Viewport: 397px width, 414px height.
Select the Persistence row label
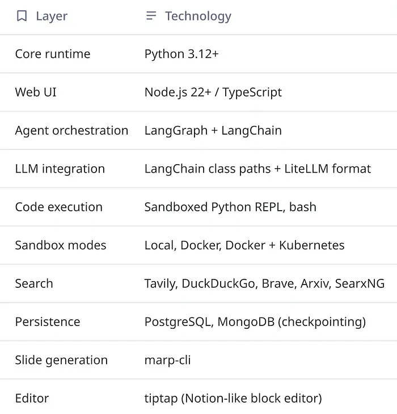(x=48, y=322)
